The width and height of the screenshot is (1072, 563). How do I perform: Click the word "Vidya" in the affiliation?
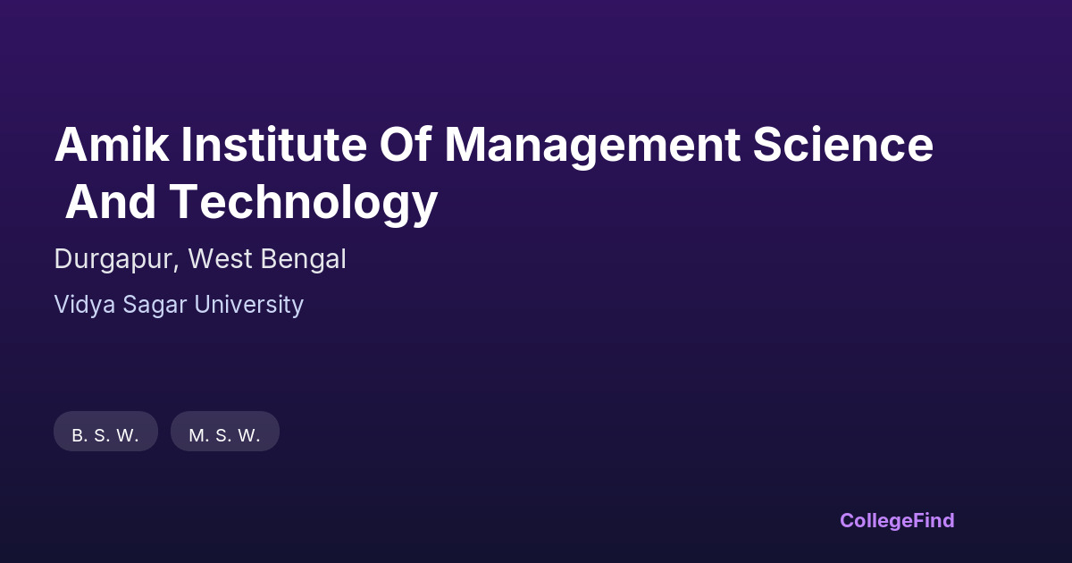(x=80, y=305)
